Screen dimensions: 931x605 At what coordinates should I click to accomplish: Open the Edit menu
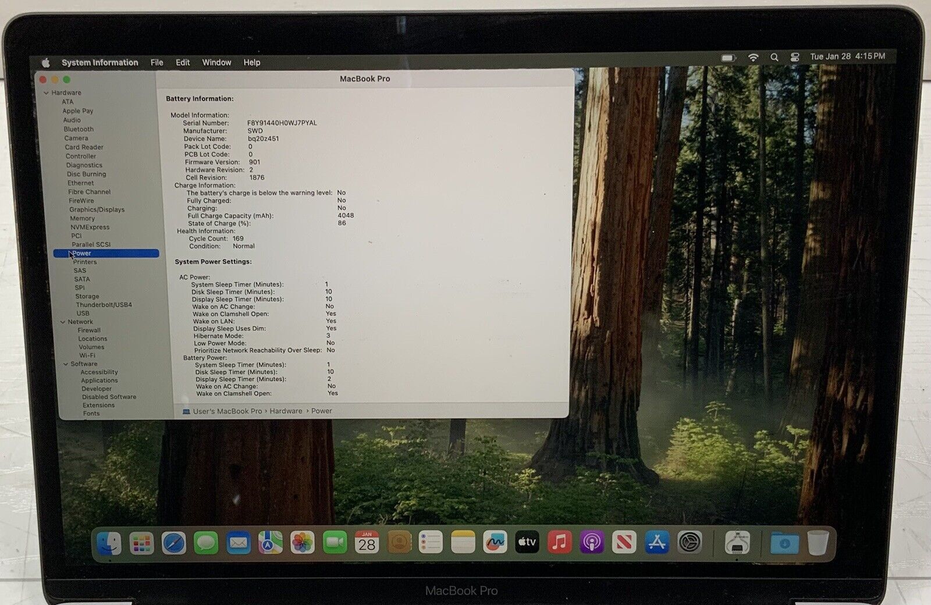[x=183, y=62]
